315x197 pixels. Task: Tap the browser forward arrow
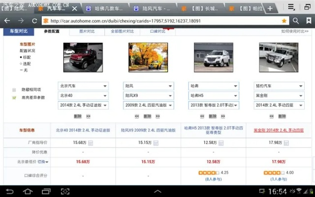tap(21, 21)
